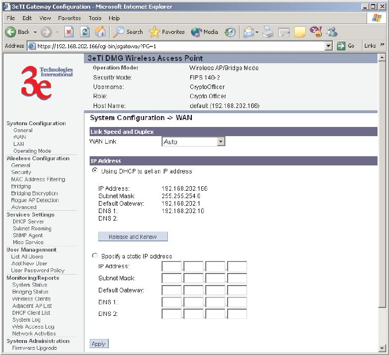389x355 pixels.
Task: Open the Tools menu
Action: (x=95, y=18)
